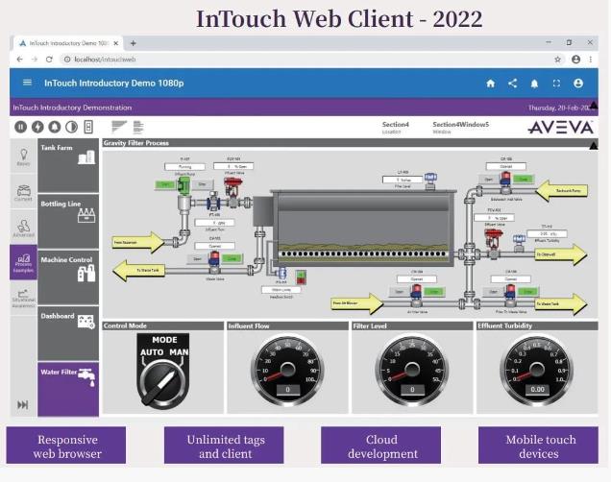Collapse the purple banner via triangle
Screen dimensions: 611x482
(x=594, y=105)
